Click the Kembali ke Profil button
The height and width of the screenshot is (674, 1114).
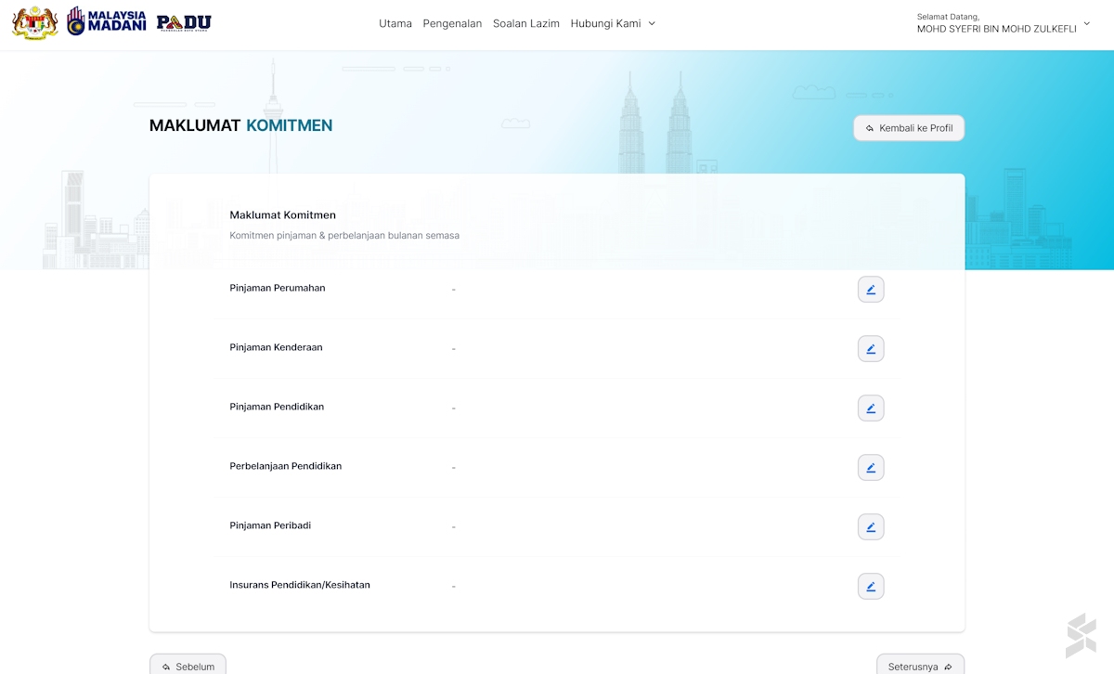(909, 128)
